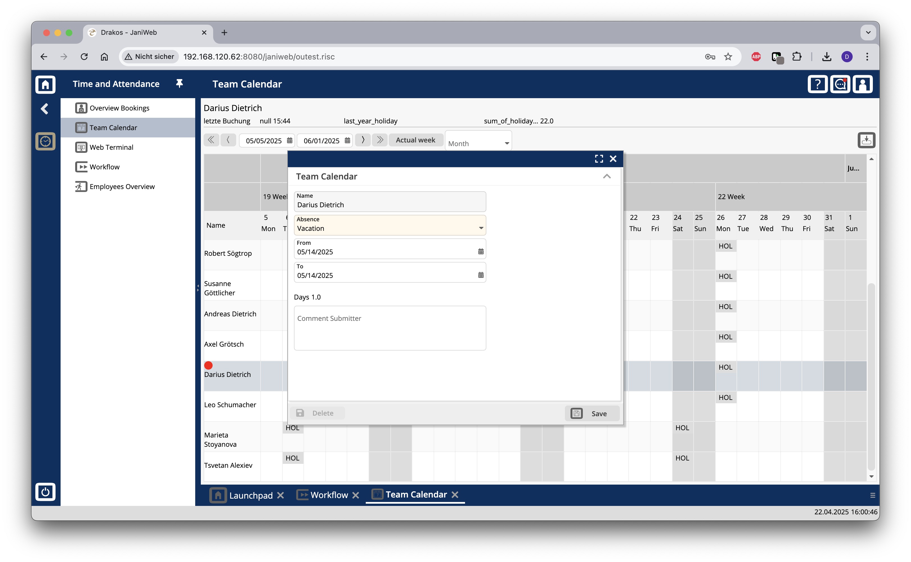The width and height of the screenshot is (911, 562).
Task: Open the user profile icon
Action: (862, 84)
